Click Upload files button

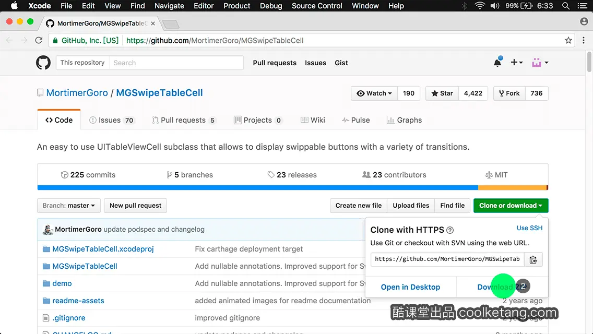click(411, 206)
